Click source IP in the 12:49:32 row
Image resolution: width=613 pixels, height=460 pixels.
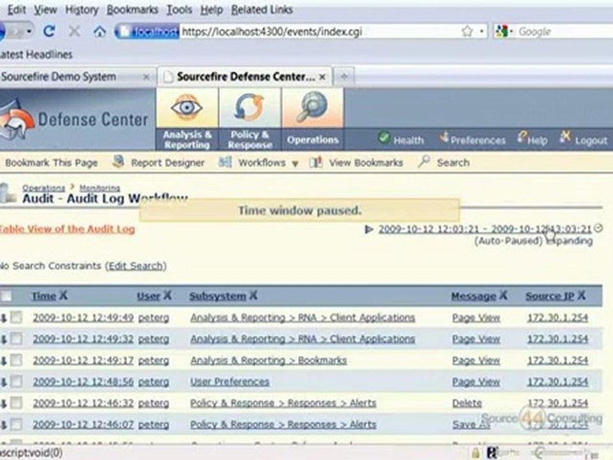coord(557,339)
